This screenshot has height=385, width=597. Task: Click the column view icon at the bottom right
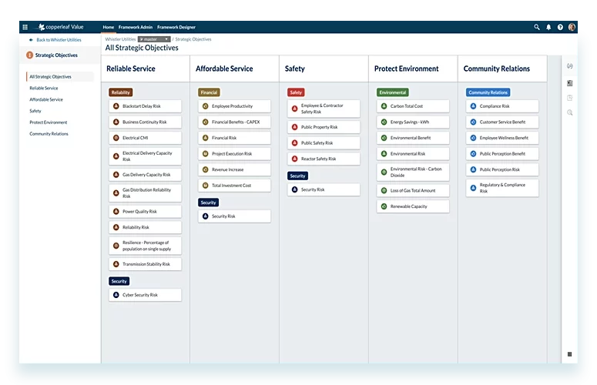click(569, 354)
